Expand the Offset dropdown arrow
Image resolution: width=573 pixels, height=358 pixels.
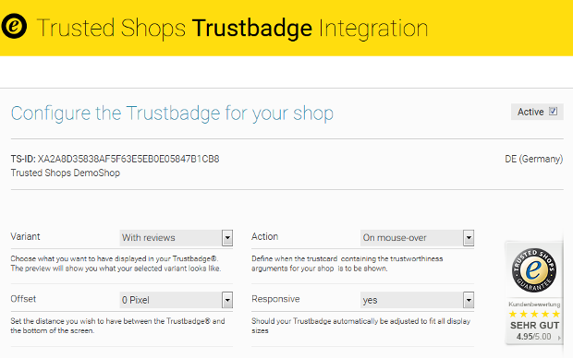[x=227, y=301]
